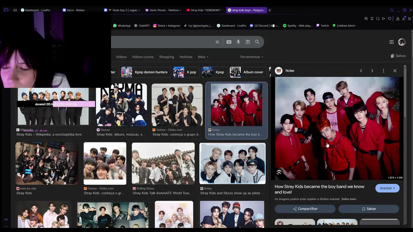Open the Salvos saved items link
This screenshot has height=232, width=413.
[x=398, y=56]
